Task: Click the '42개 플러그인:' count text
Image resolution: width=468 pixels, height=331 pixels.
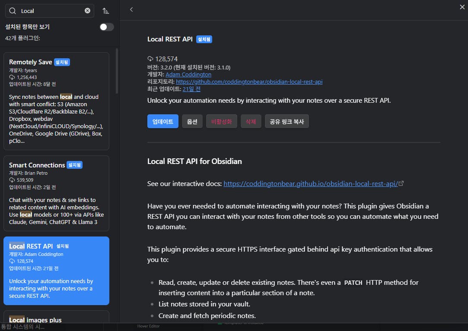Action: coord(22,38)
